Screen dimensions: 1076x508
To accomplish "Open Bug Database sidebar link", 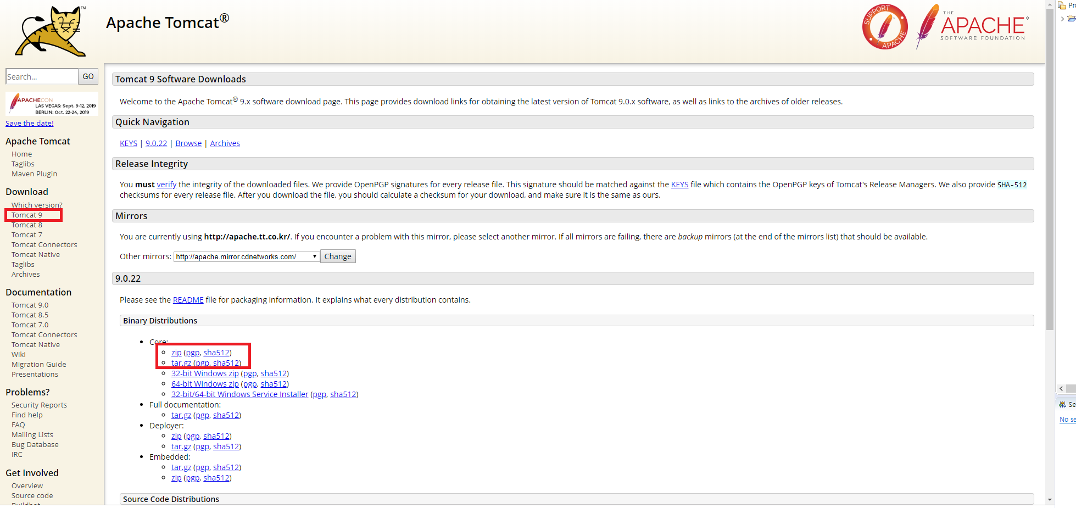I will click(35, 445).
